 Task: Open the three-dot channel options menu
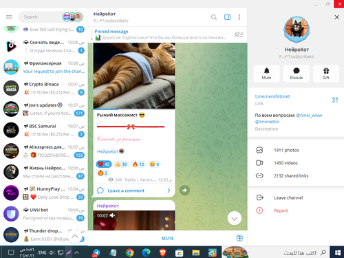point(239,17)
